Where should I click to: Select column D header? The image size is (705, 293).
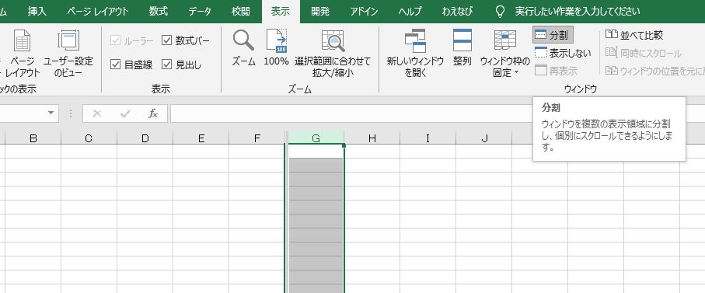pos(145,138)
